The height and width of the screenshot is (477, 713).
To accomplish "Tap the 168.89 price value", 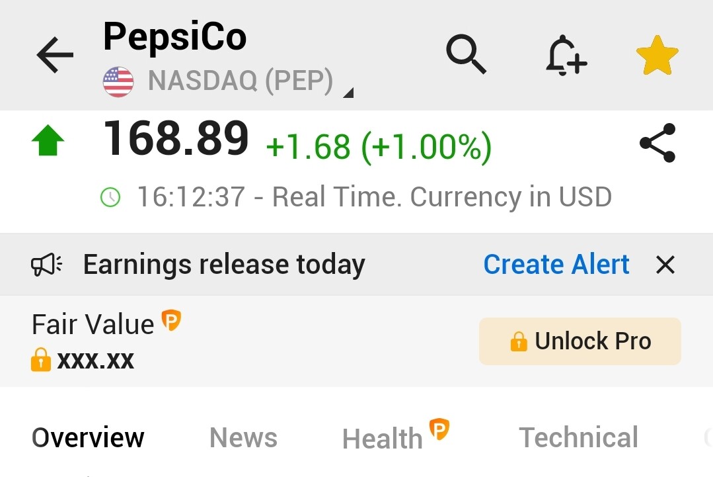I will pyautogui.click(x=176, y=139).
